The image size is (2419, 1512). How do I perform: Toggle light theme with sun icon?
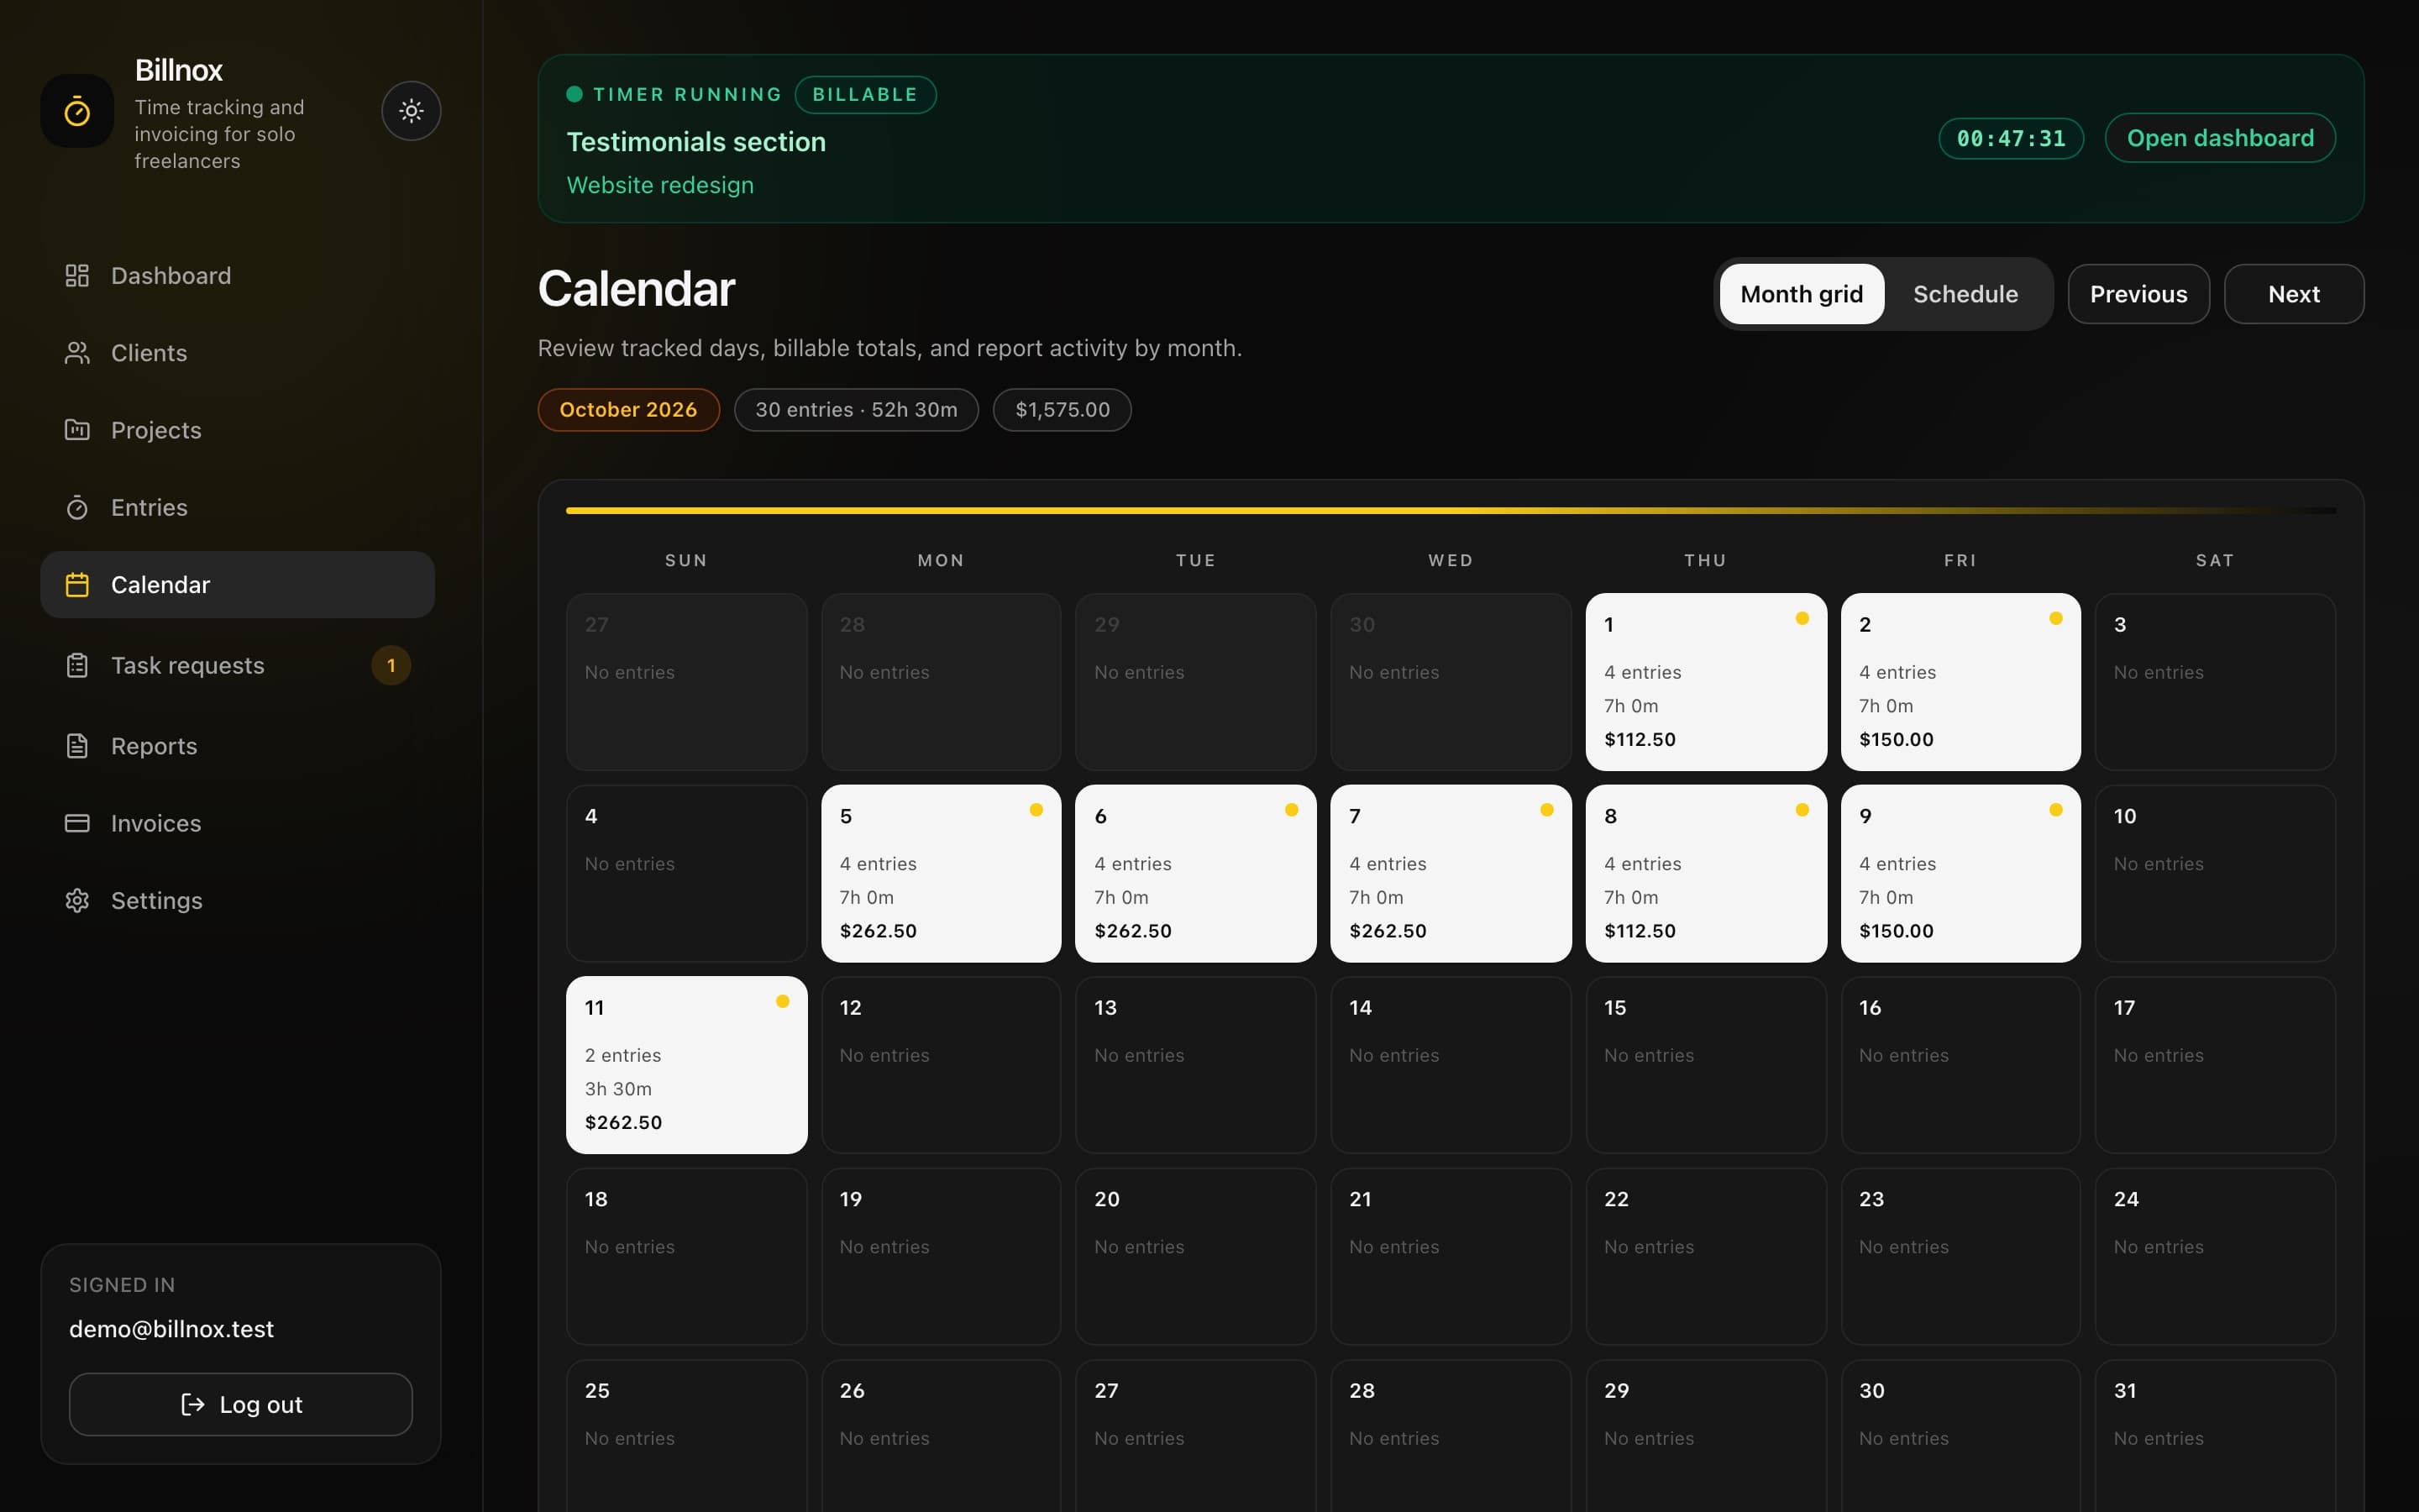click(x=411, y=111)
